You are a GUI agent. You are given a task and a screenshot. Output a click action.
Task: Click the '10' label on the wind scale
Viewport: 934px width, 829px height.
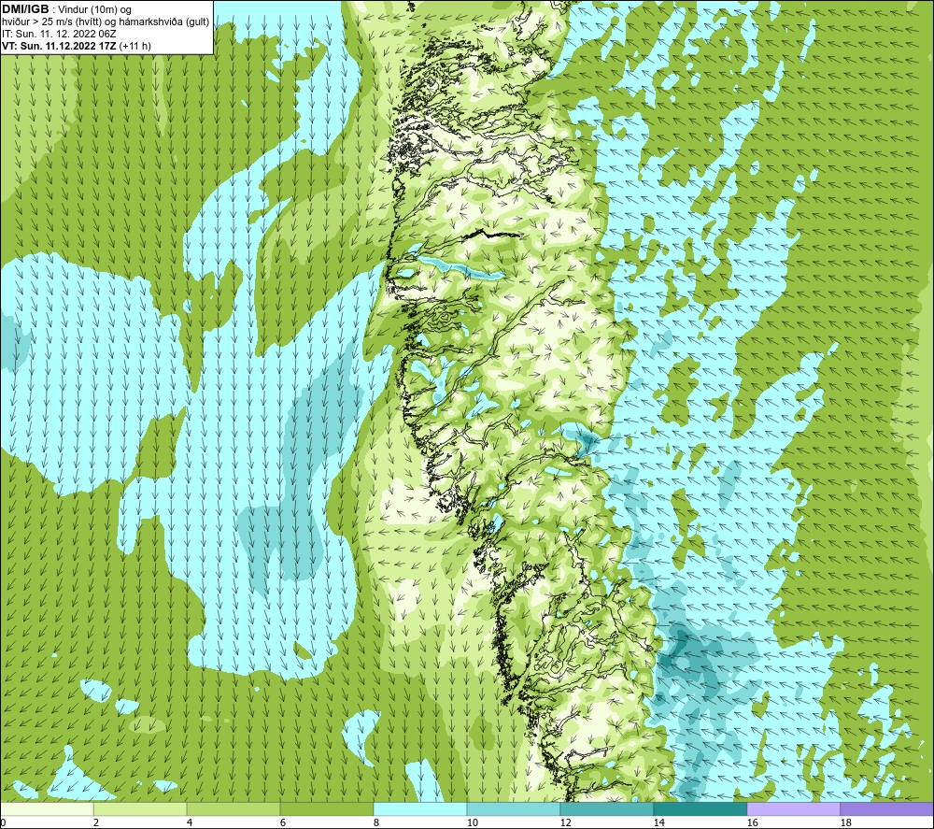[473, 823]
